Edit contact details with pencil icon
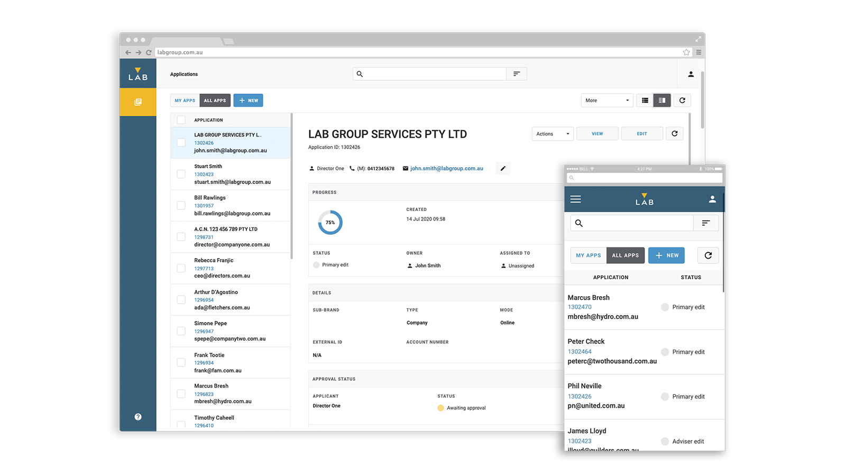 [x=503, y=169]
